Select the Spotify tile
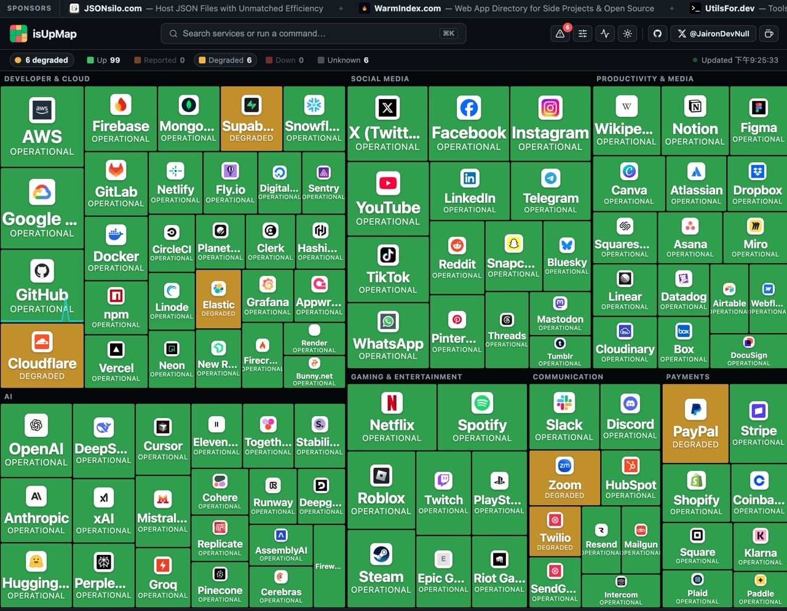Viewport: 787px width, 611px height. (x=482, y=417)
